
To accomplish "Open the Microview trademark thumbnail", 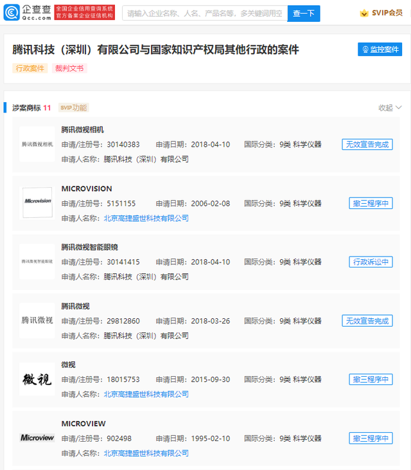I will (37, 438).
